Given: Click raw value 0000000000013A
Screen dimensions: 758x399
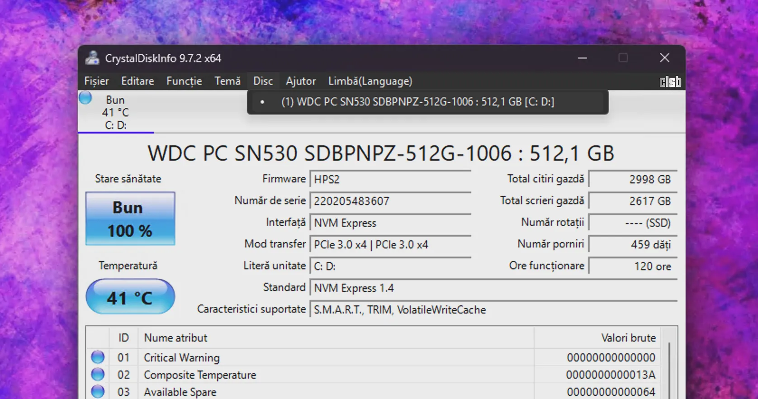Looking at the screenshot, I should click(611, 375).
